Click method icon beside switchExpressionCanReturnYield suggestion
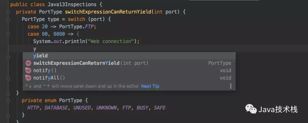The width and height of the screenshot is (308, 123). click(29, 63)
